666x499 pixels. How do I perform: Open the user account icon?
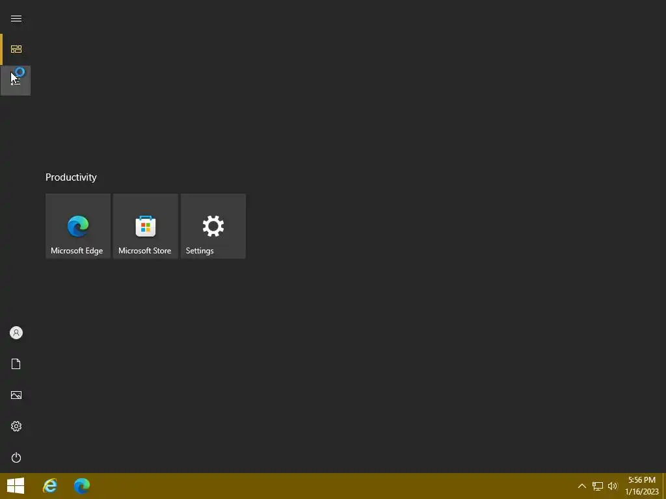click(16, 333)
